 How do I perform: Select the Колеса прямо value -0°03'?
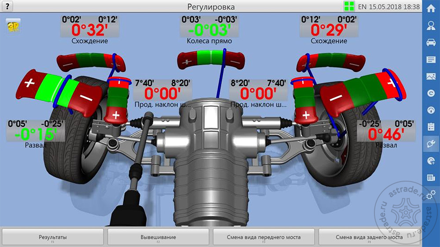209,30
